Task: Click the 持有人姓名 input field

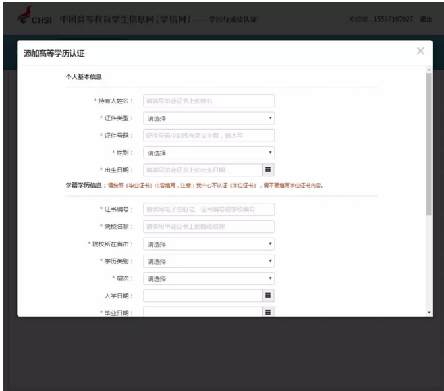Action: pyautogui.click(x=208, y=101)
